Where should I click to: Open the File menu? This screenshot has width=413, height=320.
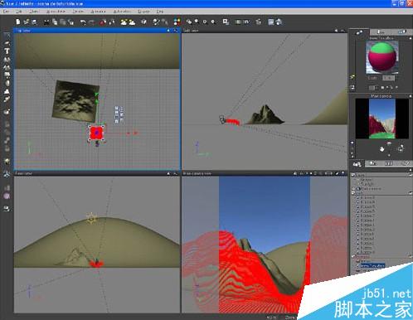[x=6, y=12]
